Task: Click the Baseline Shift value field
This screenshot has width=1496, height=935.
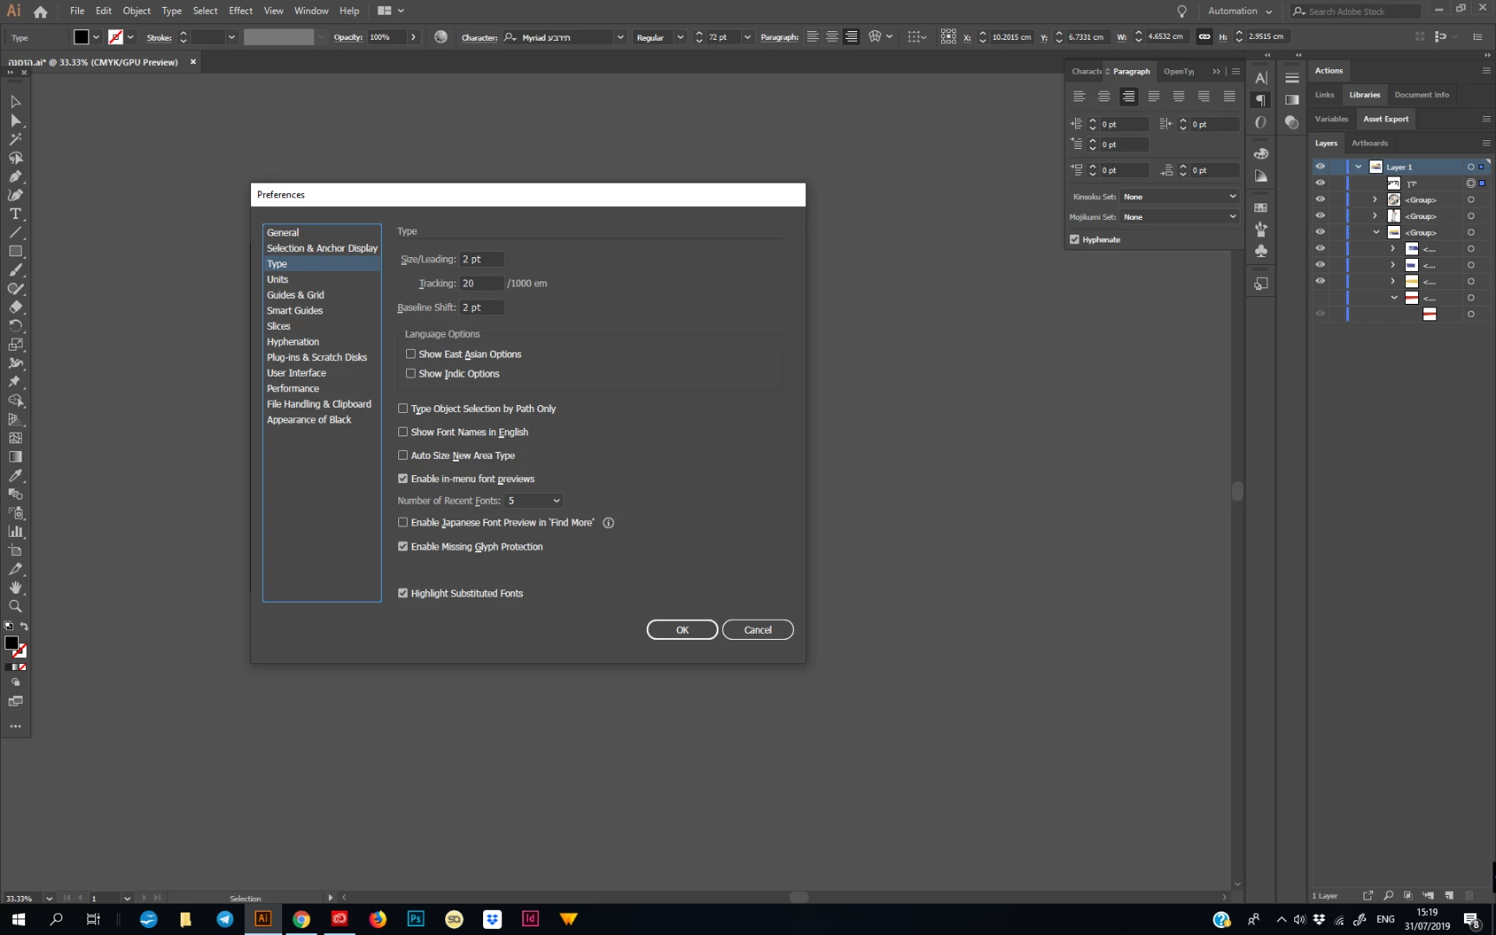Action: (481, 307)
